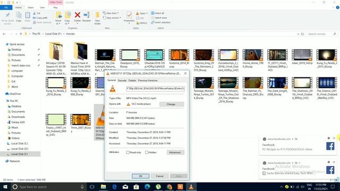Switch to Security tab in Properties dialog
The image size is (340, 191).
(x=122, y=81)
